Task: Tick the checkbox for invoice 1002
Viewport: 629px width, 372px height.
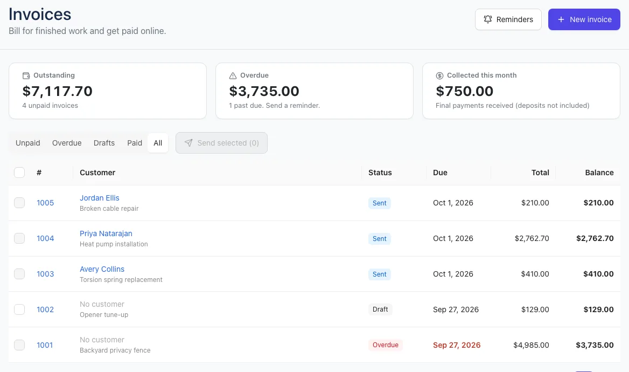Action: pyautogui.click(x=19, y=309)
